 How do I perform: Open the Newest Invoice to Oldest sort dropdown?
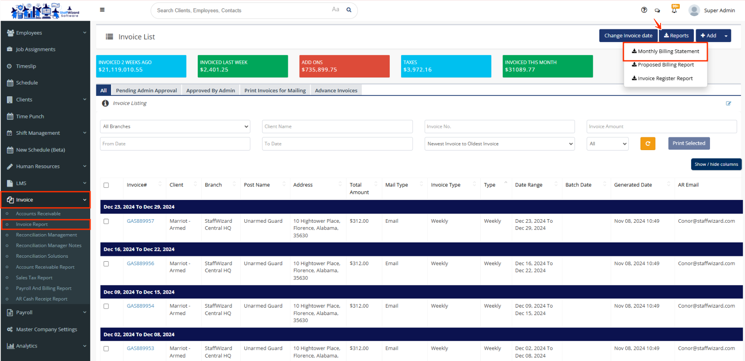point(499,144)
